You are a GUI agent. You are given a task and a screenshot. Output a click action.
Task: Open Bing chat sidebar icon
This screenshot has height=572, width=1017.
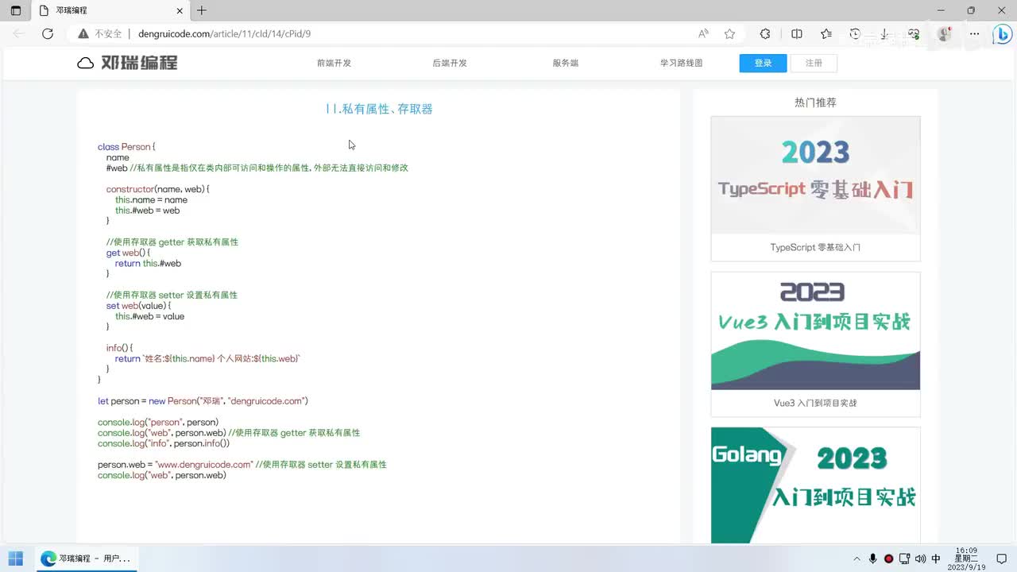click(1002, 34)
